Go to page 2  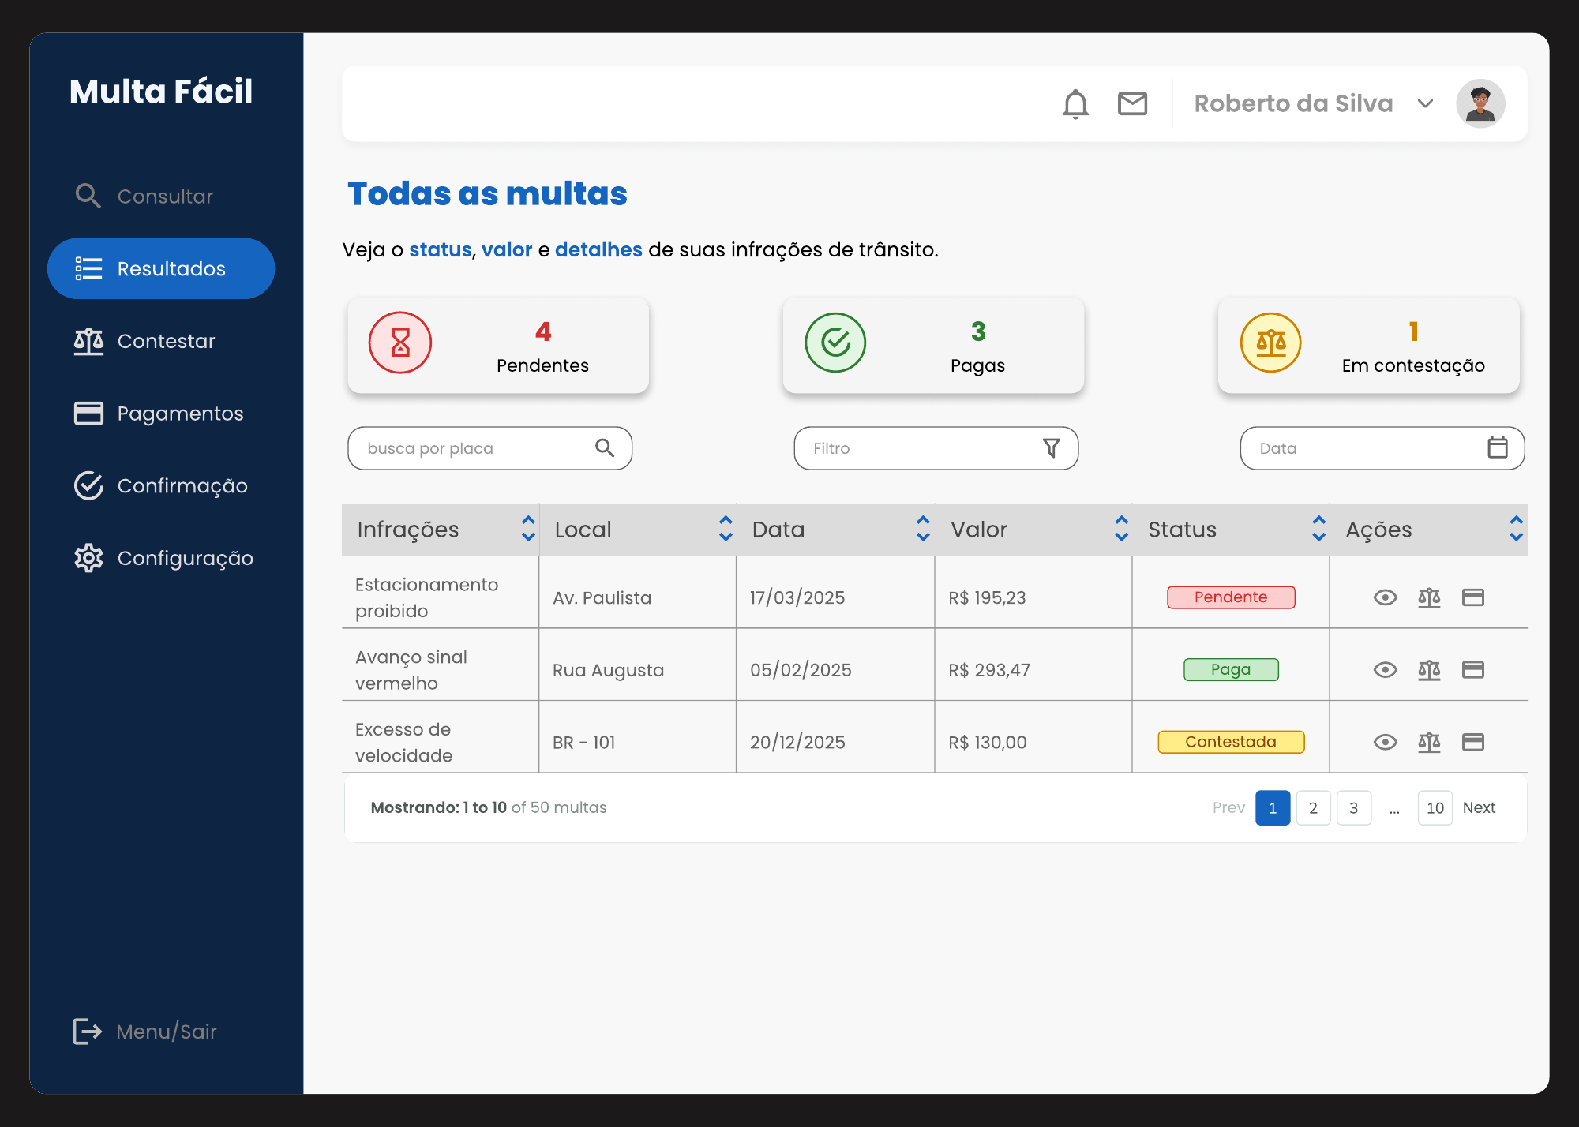click(x=1313, y=807)
